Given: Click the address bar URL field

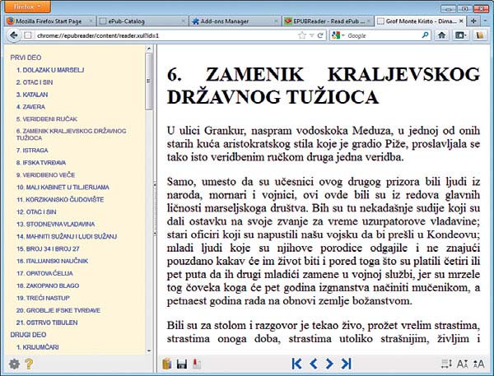Looking at the screenshot, I should [164, 35].
